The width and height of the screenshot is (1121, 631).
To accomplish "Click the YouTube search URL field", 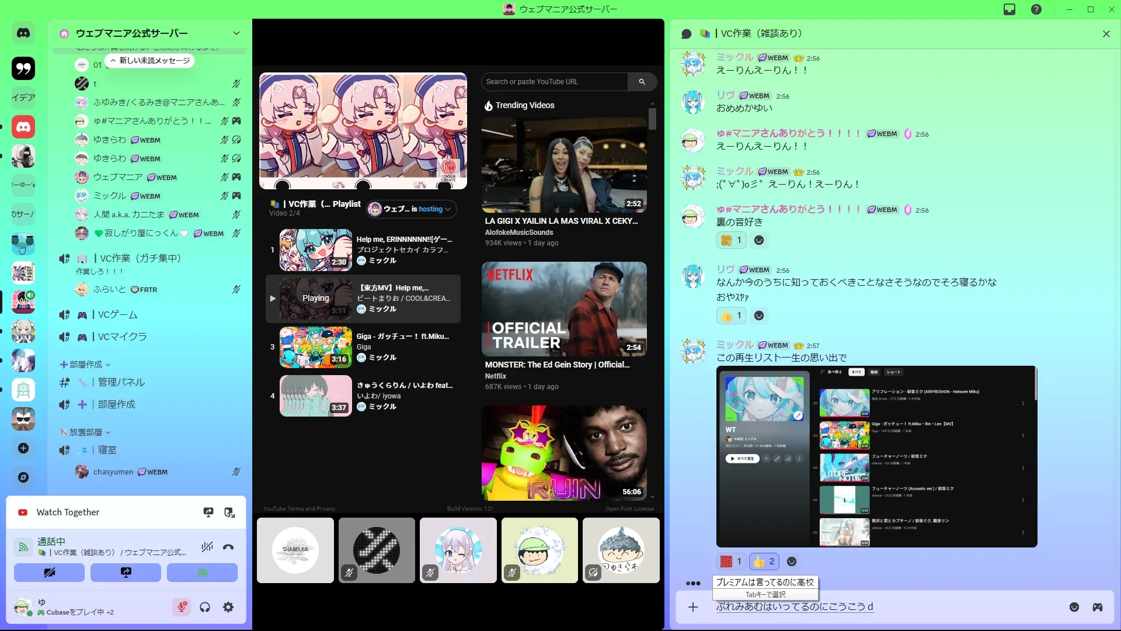I will tap(555, 82).
